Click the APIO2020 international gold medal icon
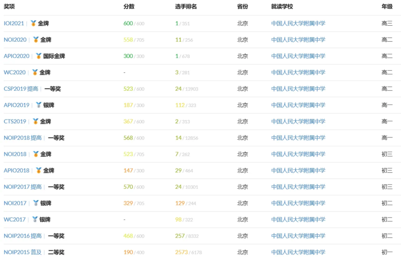The height and width of the screenshot is (260, 401). tap(38, 56)
